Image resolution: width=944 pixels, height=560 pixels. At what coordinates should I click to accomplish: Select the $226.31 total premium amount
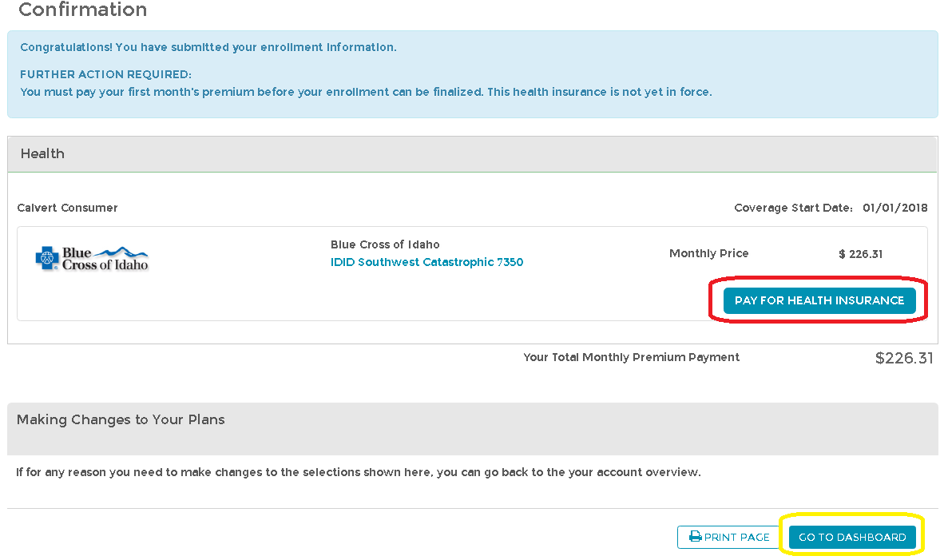point(904,358)
